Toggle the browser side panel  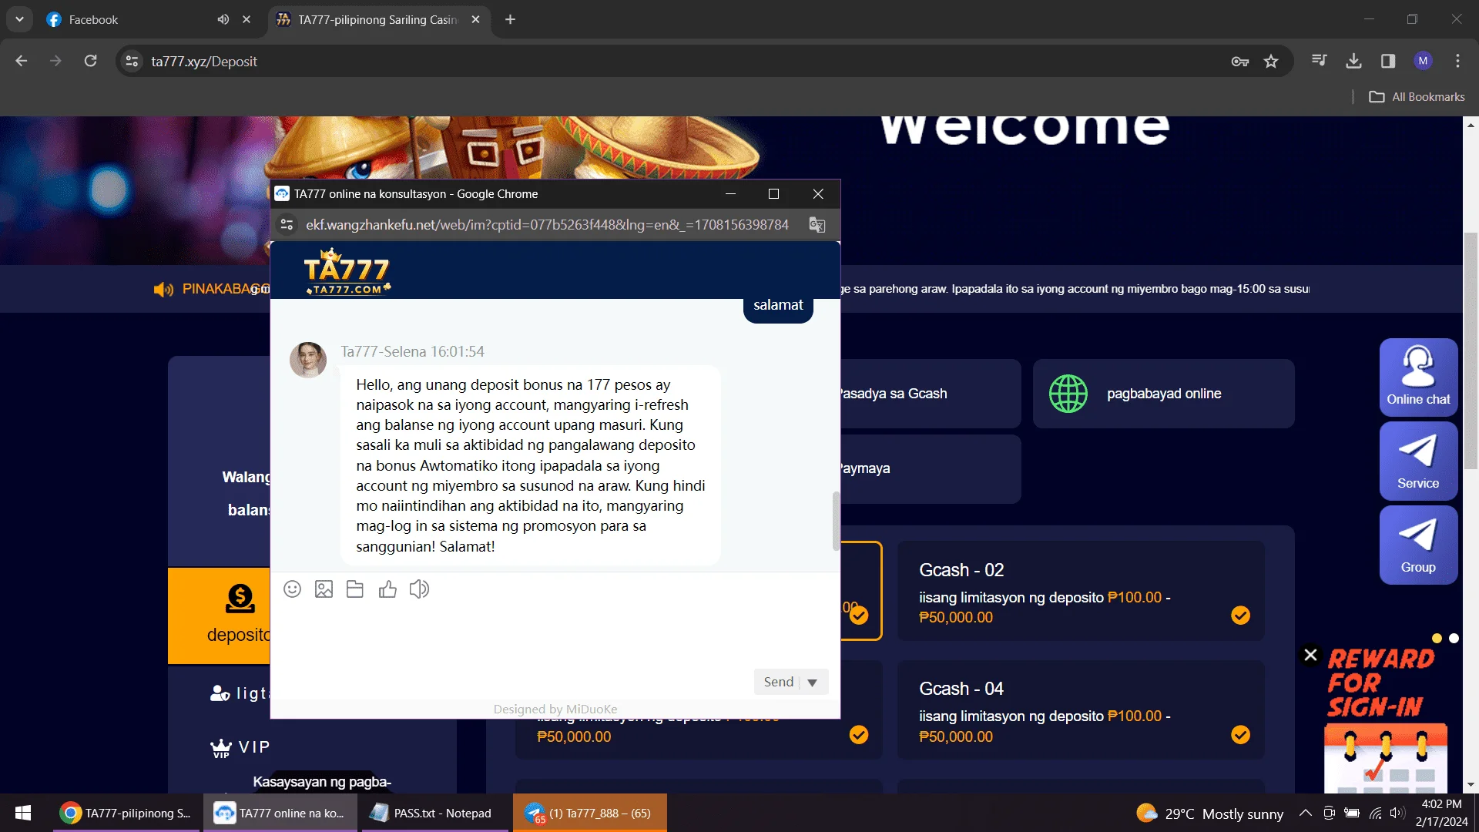pyautogui.click(x=1388, y=61)
